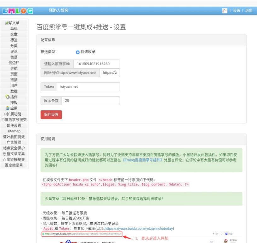Open 微语 in sidebar
The image size is (257, 243).
[x=14, y=57]
